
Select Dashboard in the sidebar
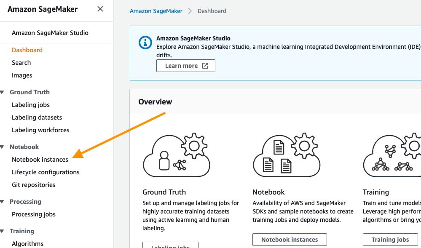pos(27,50)
